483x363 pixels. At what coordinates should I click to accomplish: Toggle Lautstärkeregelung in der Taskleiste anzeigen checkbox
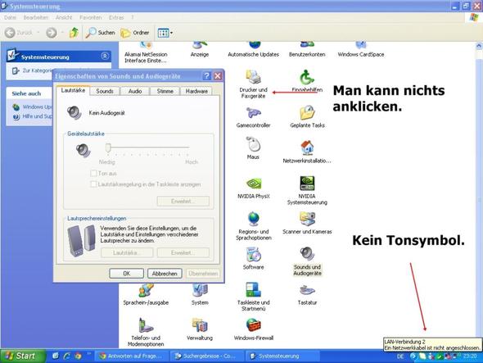(x=93, y=184)
